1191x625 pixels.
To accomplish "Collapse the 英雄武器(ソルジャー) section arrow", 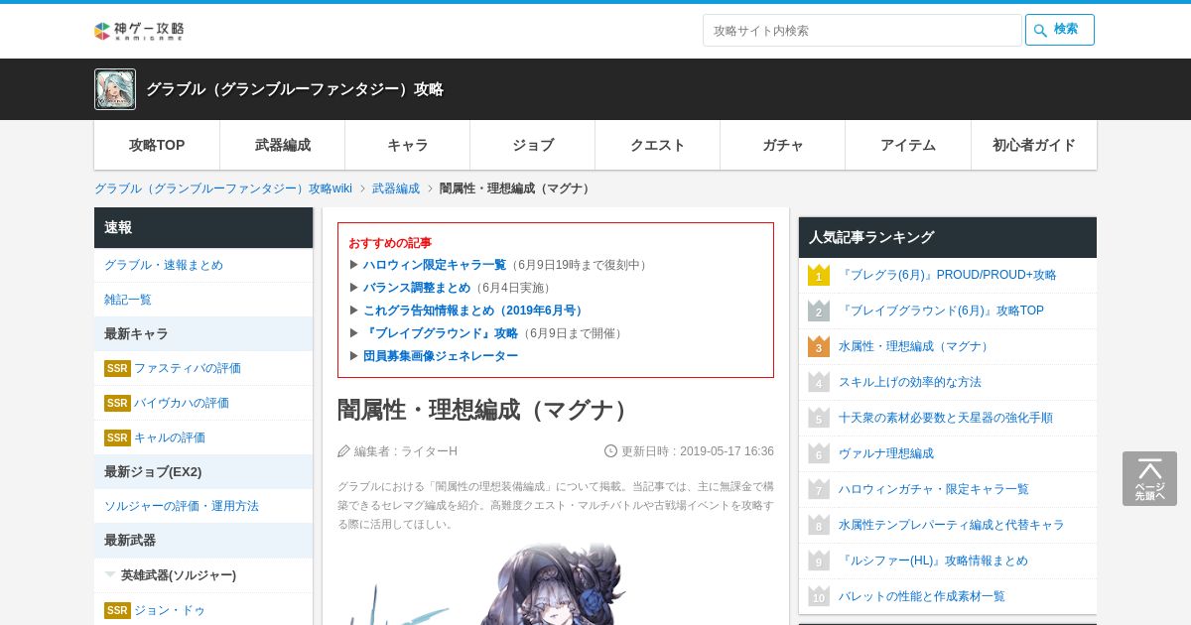I will [110, 574].
